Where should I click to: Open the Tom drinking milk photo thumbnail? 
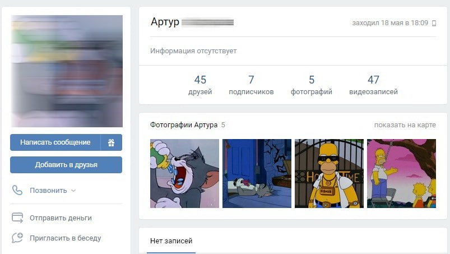click(x=184, y=173)
